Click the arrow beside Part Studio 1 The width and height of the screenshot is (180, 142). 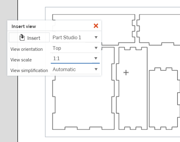click(x=96, y=37)
